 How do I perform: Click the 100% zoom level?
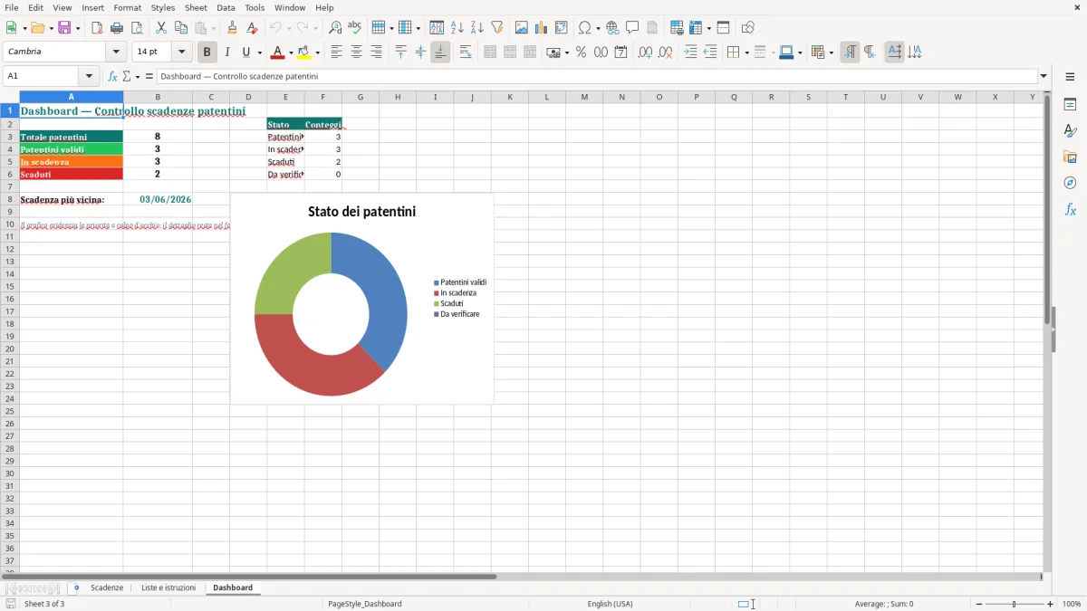[x=1072, y=604]
